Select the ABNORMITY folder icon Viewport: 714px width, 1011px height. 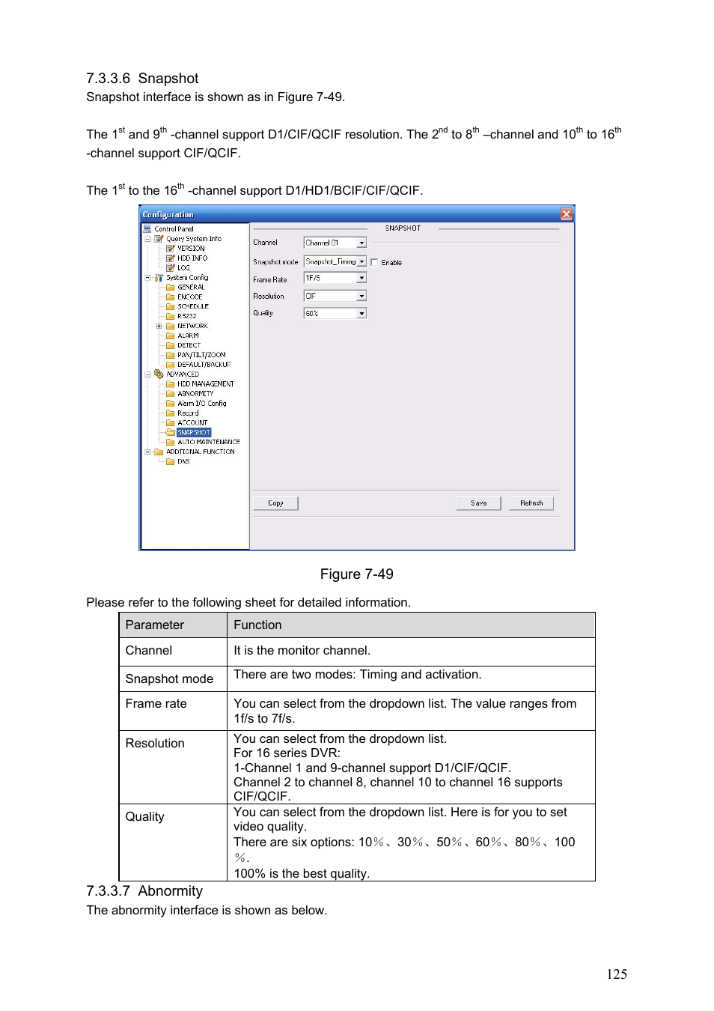[170, 394]
